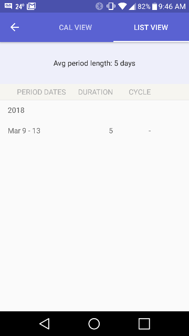
Task: Tap the 2018 year heading
Action: tap(16, 111)
